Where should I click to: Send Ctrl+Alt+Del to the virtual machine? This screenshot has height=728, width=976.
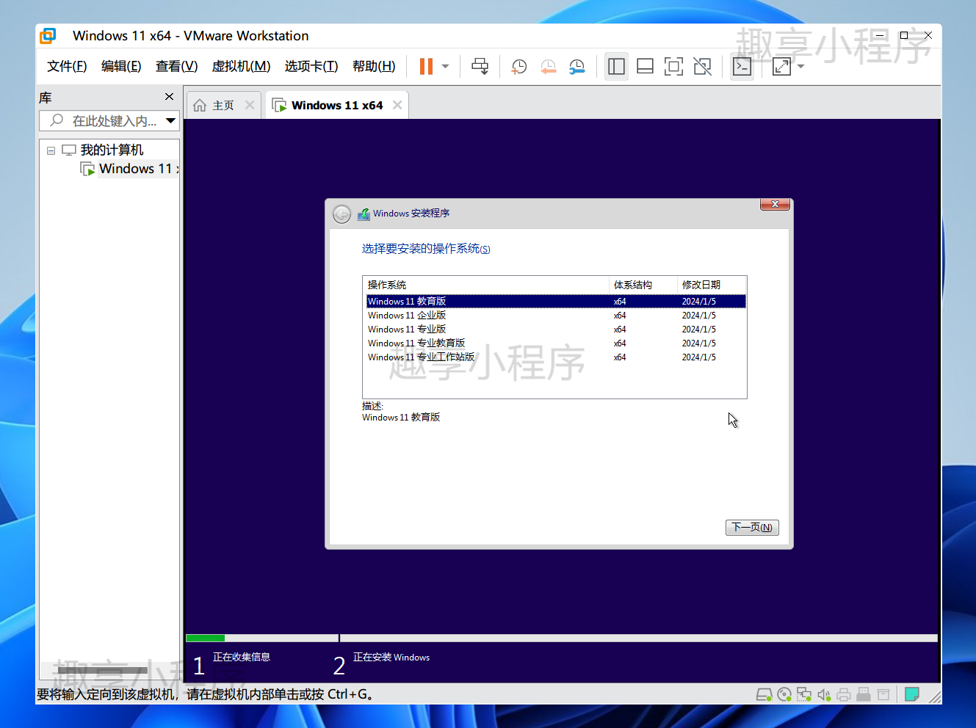480,67
